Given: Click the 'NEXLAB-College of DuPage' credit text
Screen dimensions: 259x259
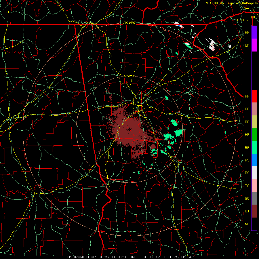Looking at the screenshot, I should click(230, 3).
